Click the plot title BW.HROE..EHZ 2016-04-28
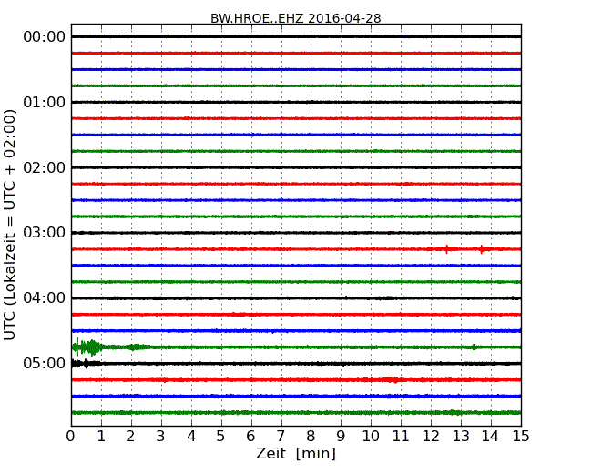This screenshot has height=473, width=592. tap(296, 18)
